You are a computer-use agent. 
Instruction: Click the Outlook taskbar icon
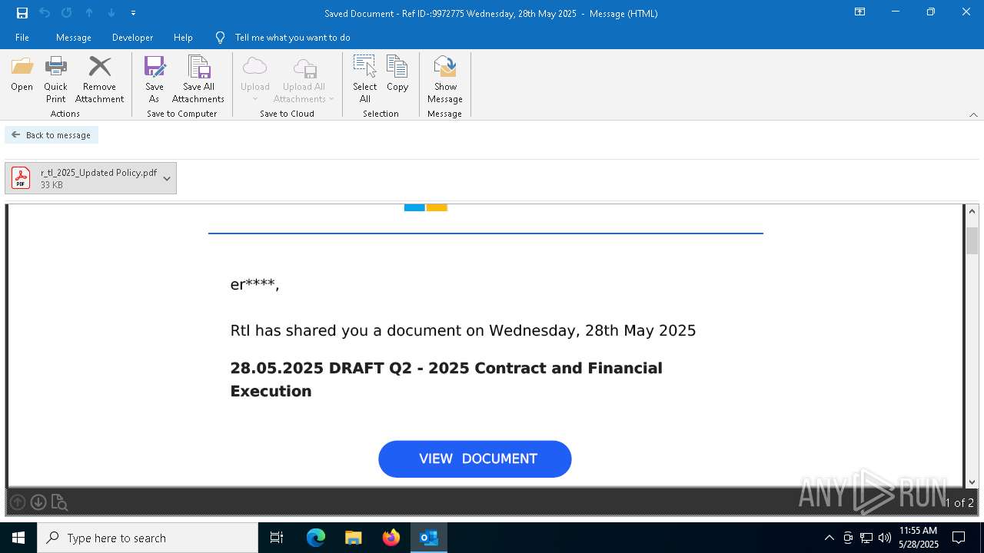pyautogui.click(x=428, y=538)
